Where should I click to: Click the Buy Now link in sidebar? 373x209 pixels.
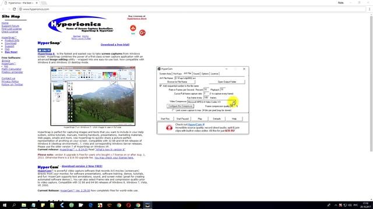[x=11, y=52]
